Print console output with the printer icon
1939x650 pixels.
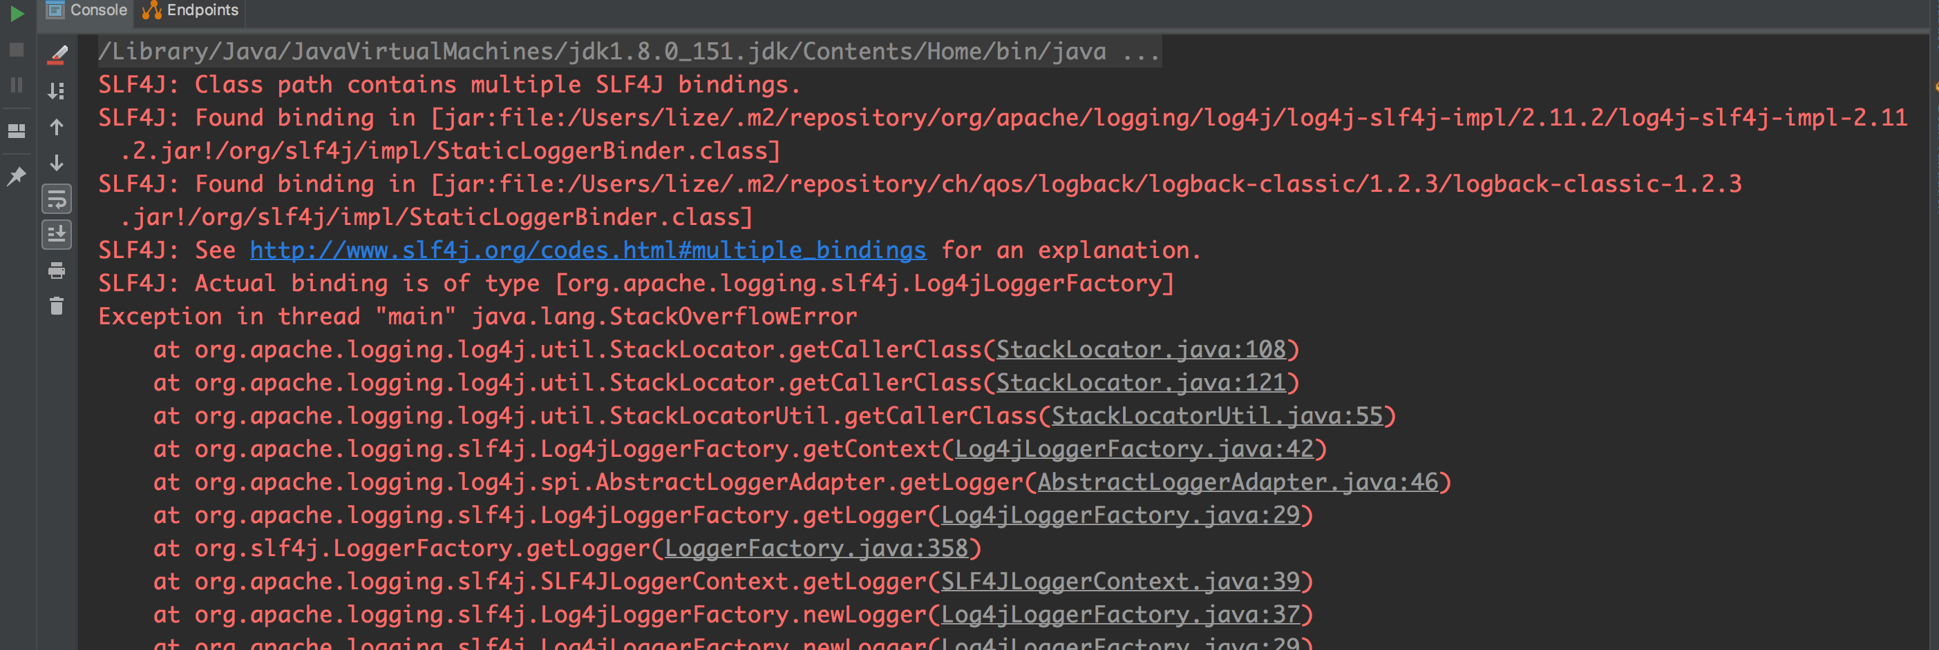(x=57, y=270)
